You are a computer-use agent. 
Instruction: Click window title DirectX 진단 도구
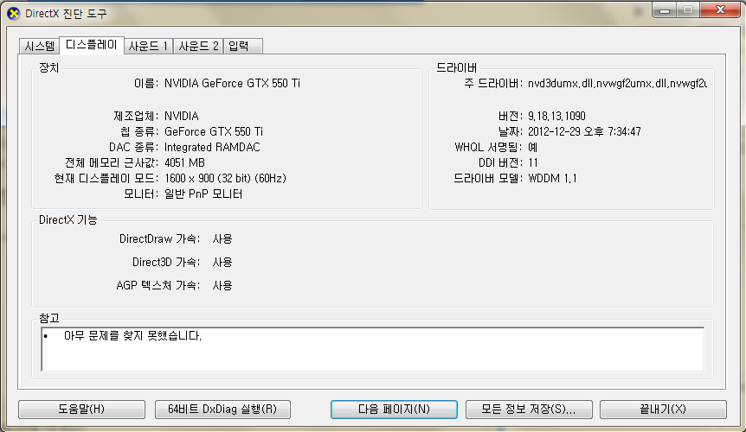66,14
